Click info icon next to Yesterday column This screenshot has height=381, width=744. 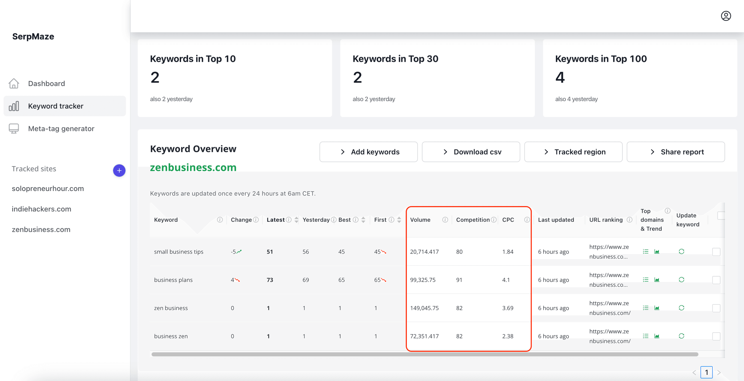coord(333,220)
